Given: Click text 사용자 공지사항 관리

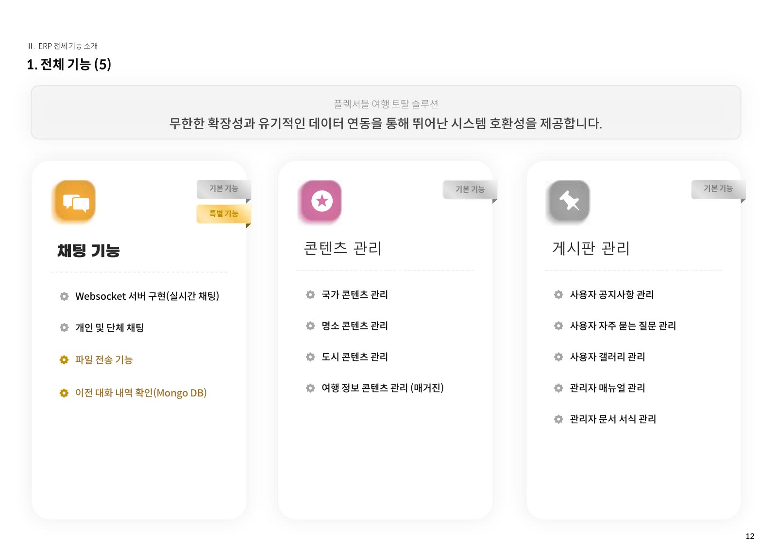Looking at the screenshot, I should 612,294.
